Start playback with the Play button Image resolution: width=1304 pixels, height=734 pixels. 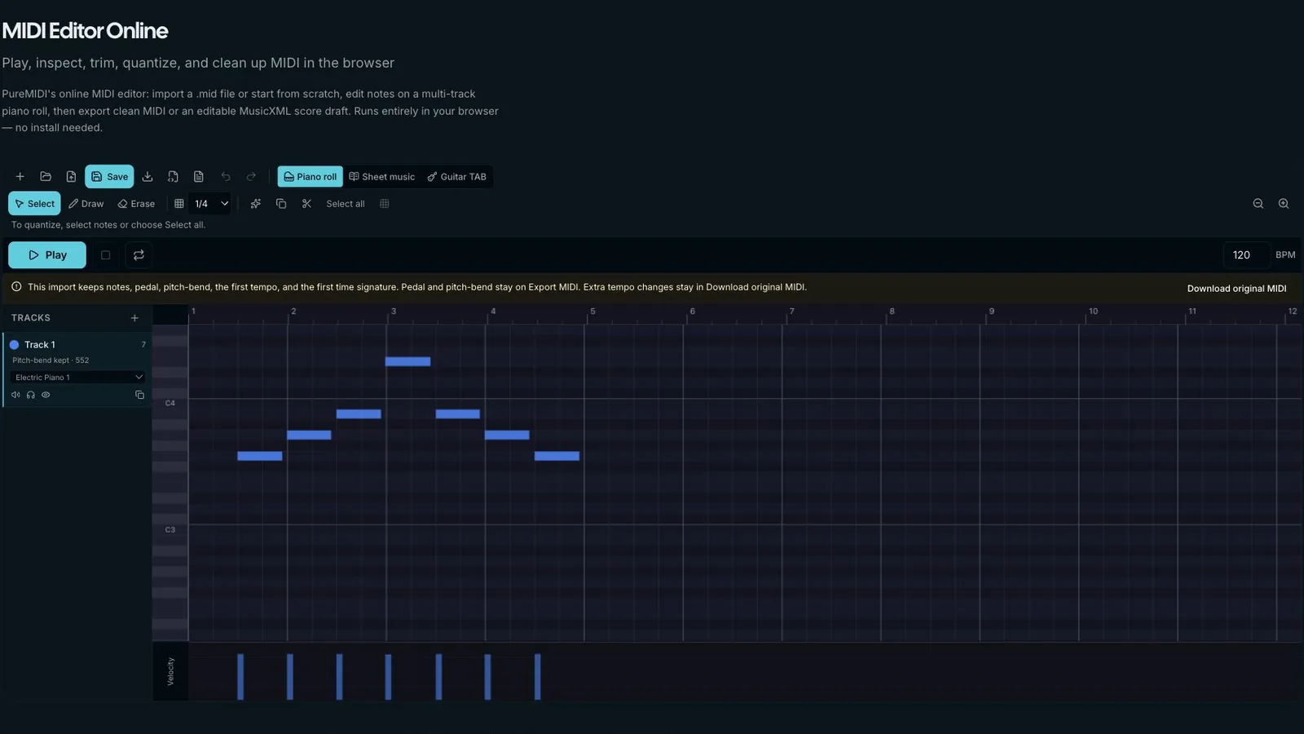pyautogui.click(x=47, y=254)
